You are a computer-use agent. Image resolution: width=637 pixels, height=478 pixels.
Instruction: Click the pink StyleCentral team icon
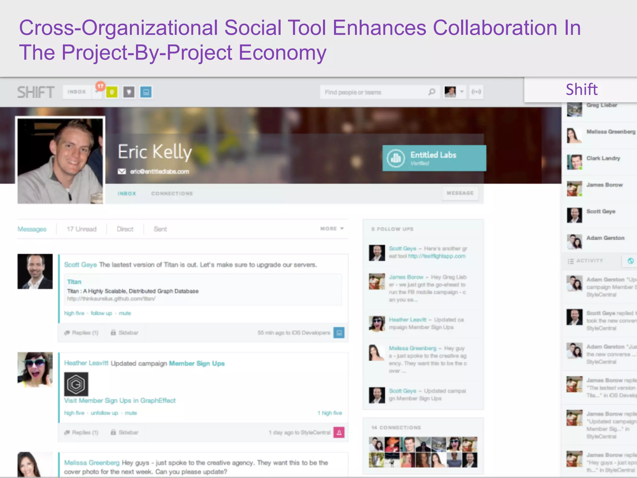coord(339,433)
